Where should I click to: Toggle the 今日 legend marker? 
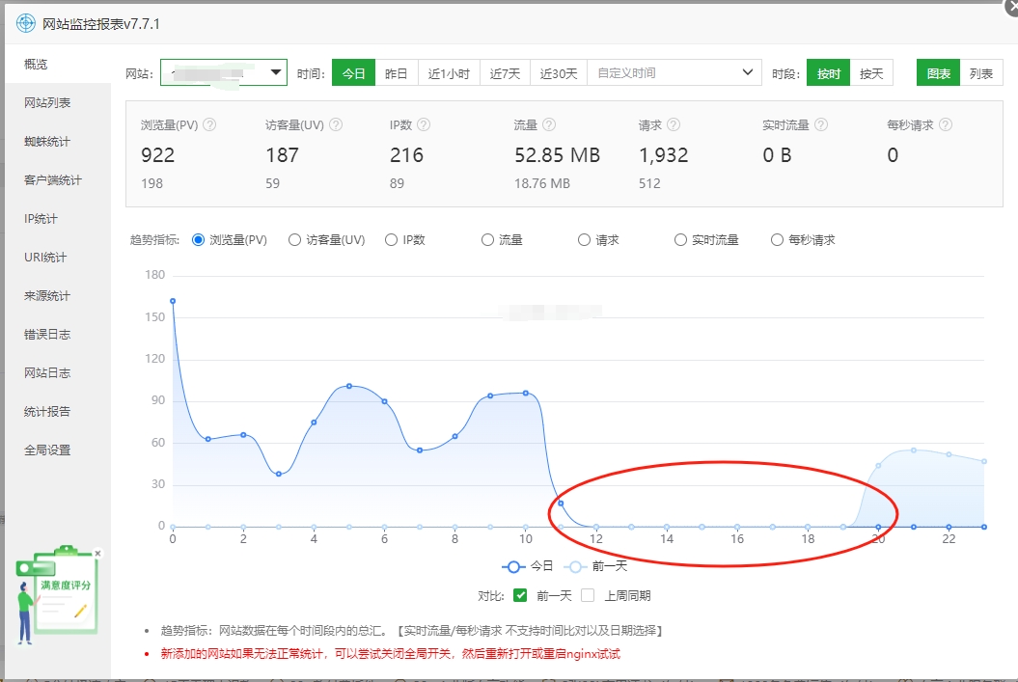click(x=513, y=566)
